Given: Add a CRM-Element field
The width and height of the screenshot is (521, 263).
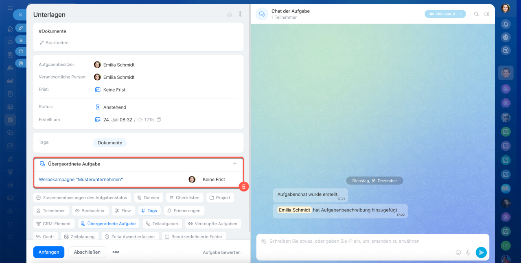Looking at the screenshot, I should [x=54, y=224].
